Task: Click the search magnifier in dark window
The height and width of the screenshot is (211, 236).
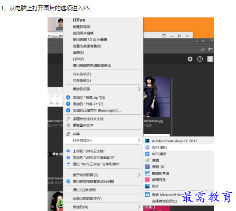Action: [x=203, y=50]
